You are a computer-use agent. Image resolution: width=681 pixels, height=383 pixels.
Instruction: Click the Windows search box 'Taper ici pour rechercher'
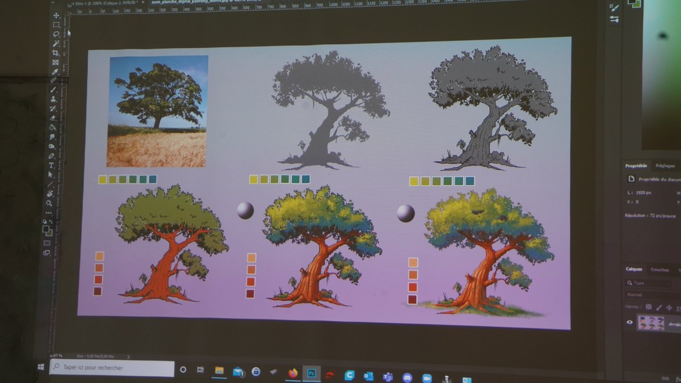[112, 368]
